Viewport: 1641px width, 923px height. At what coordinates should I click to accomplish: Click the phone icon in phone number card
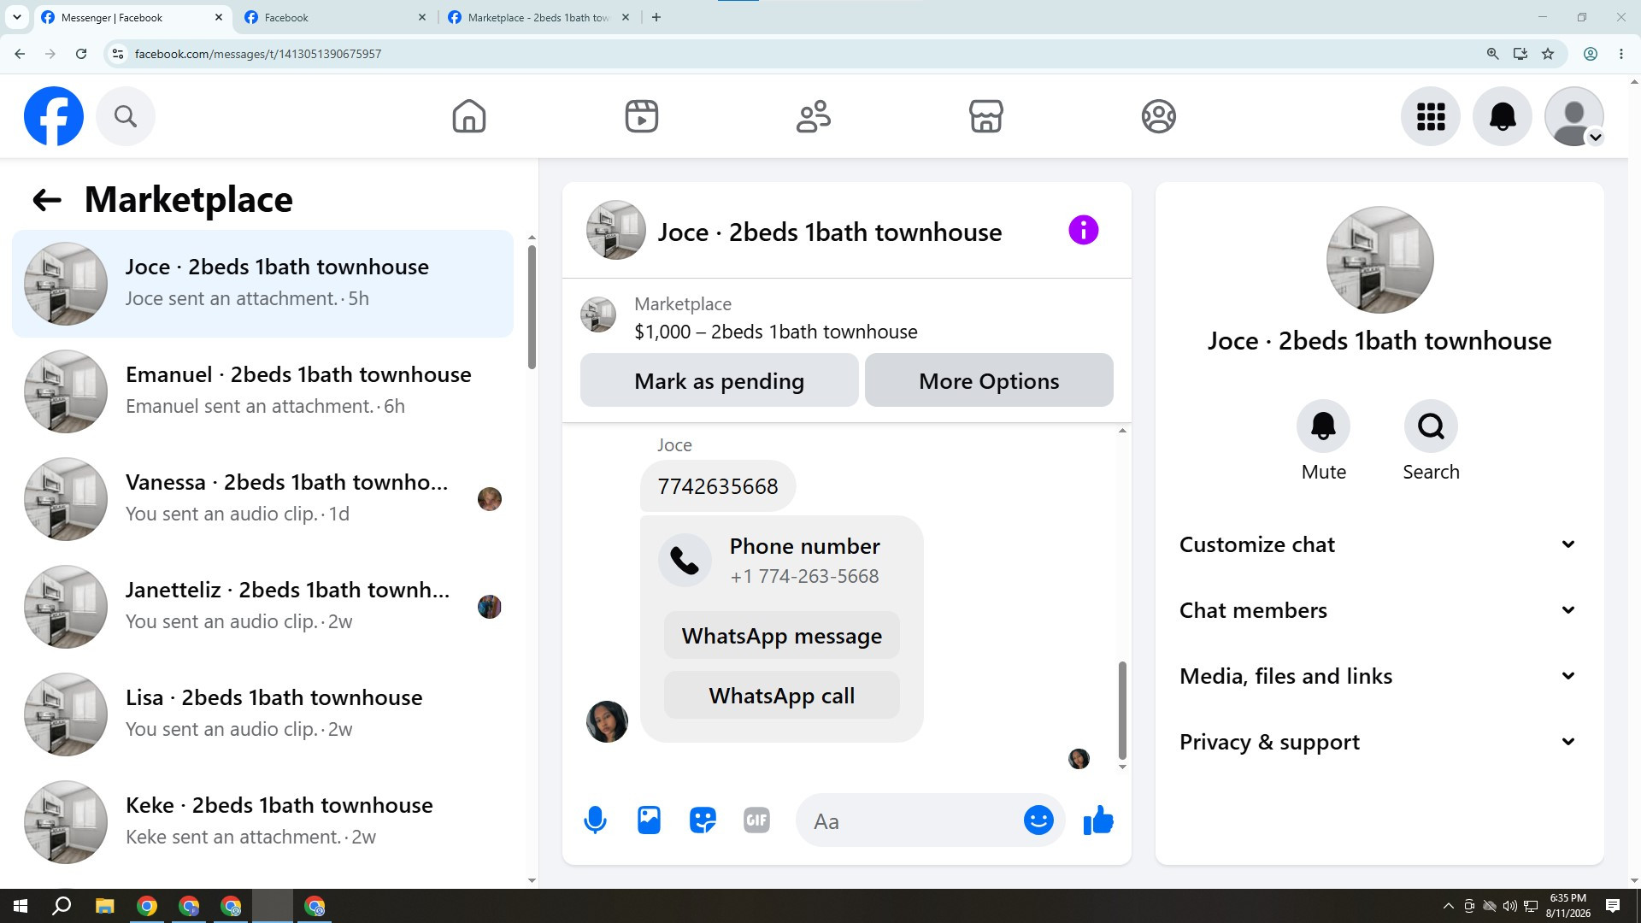[685, 561]
